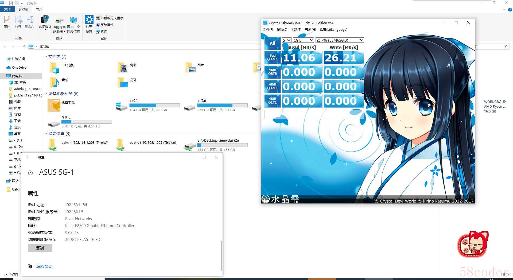Image resolution: width=513 pixels, height=280 pixels.
Task: Open the g (G:) drive icon
Action: 54,123
